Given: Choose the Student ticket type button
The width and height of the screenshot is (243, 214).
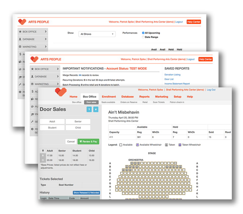Looking at the screenshot, I should coord(52,128).
